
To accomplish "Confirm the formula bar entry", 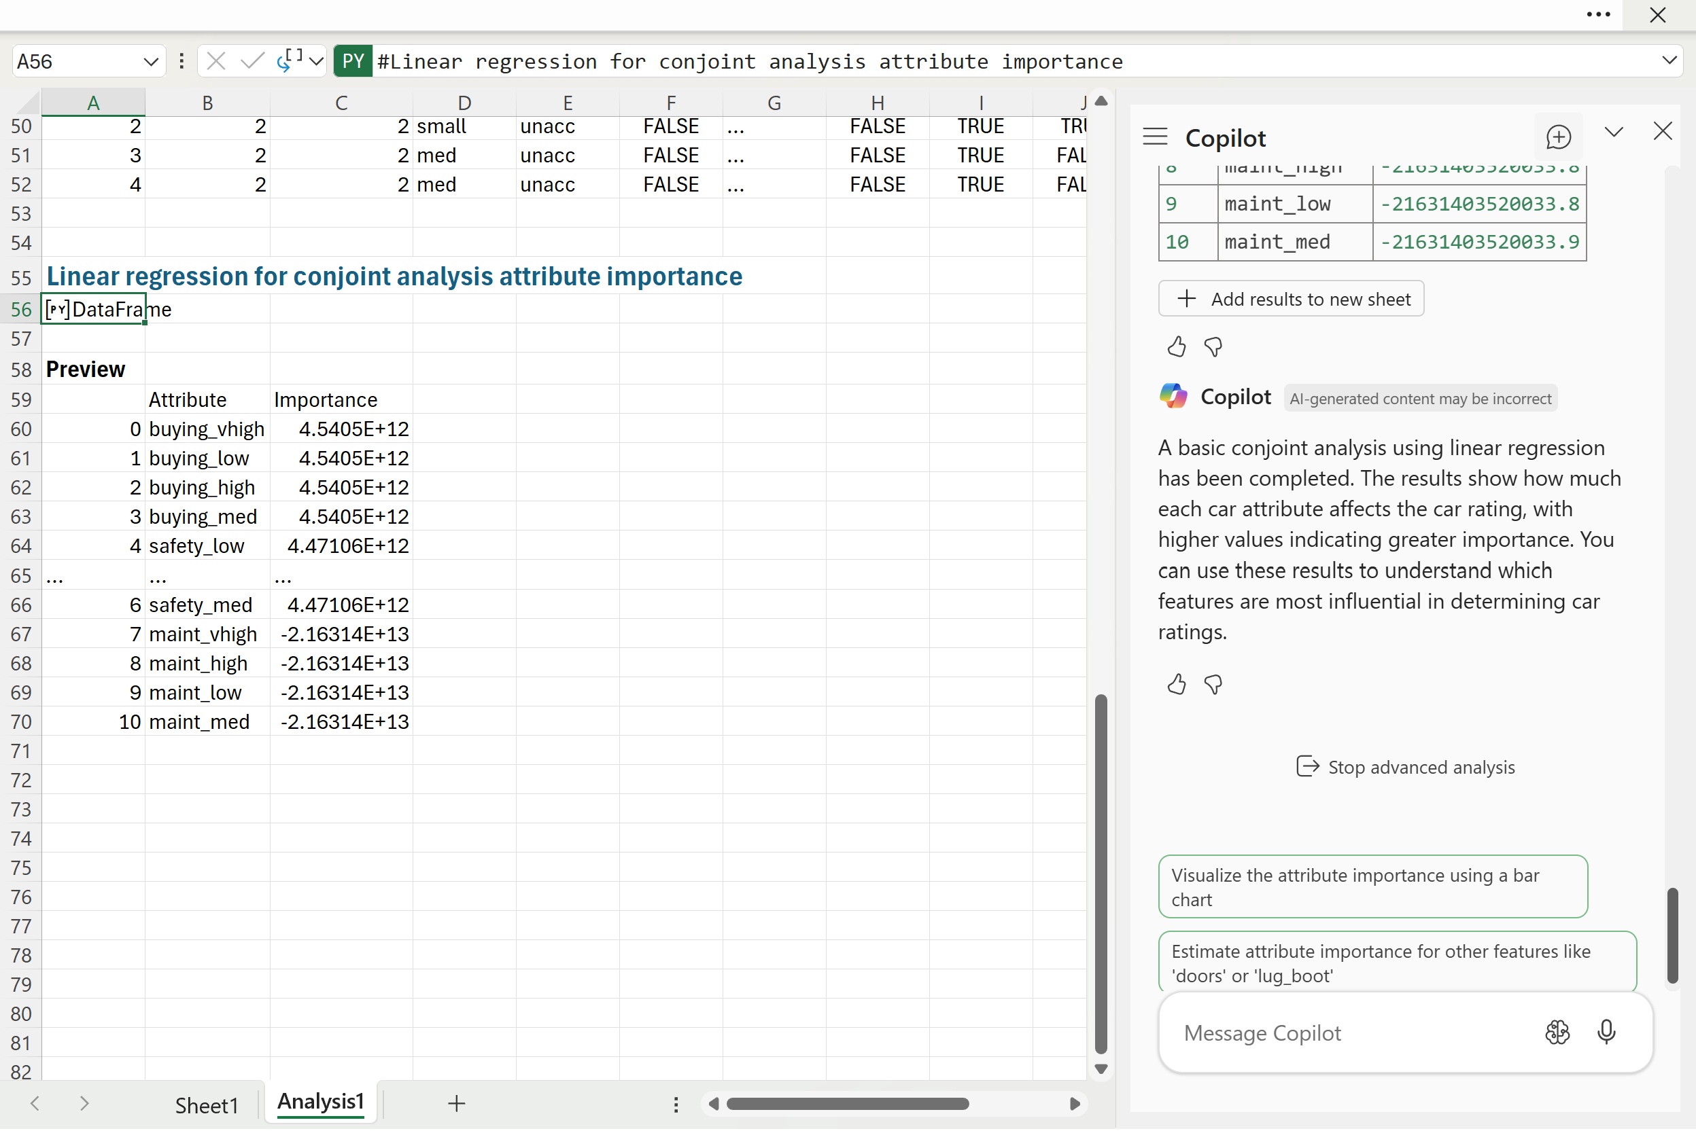I will [252, 61].
